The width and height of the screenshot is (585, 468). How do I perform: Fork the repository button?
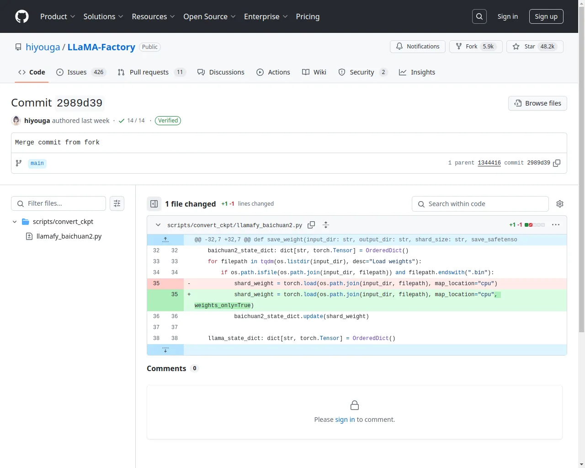(476, 47)
